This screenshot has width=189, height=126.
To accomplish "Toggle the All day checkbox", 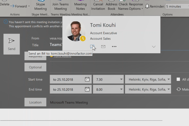I will 178,79.
